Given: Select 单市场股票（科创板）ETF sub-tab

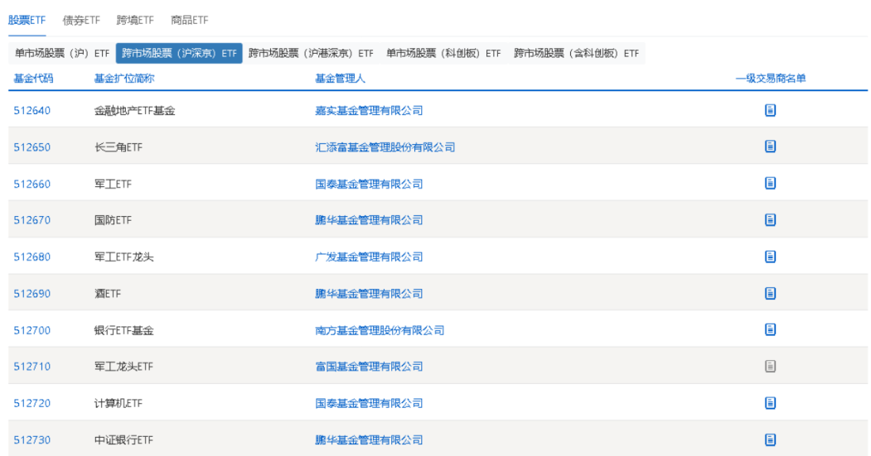Looking at the screenshot, I should pos(443,53).
